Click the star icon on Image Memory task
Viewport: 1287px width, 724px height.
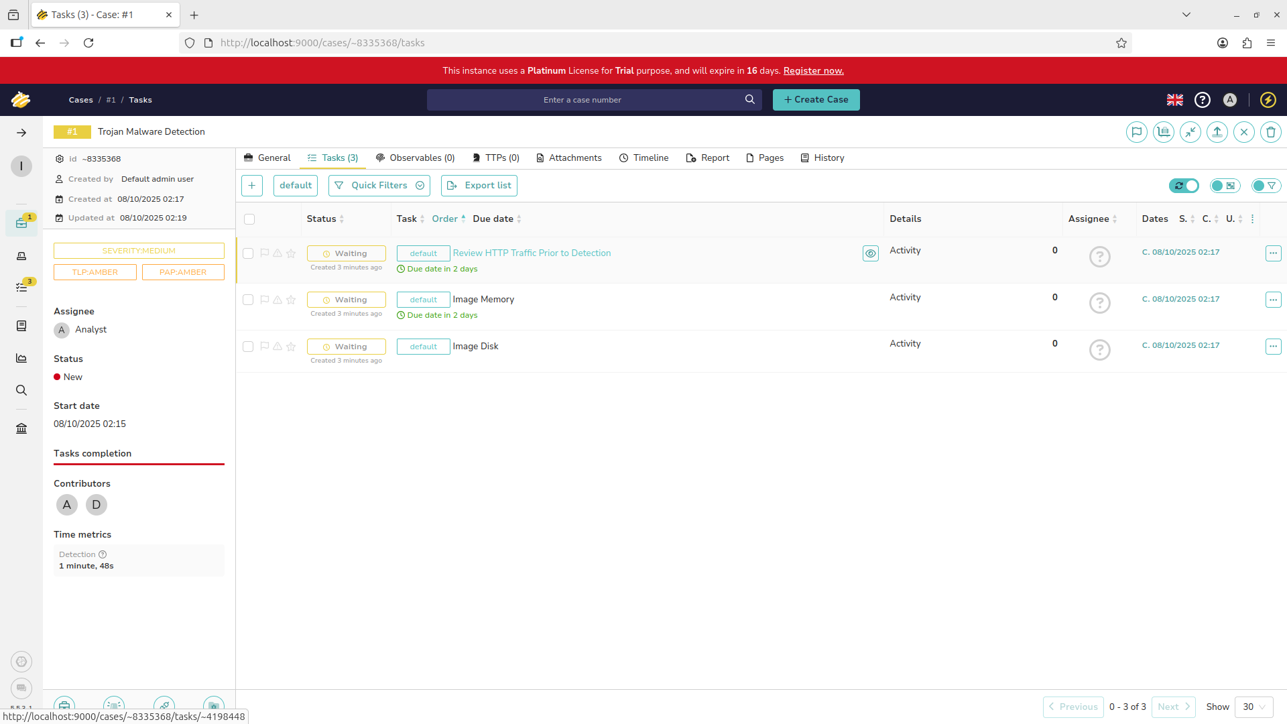pyautogui.click(x=291, y=300)
